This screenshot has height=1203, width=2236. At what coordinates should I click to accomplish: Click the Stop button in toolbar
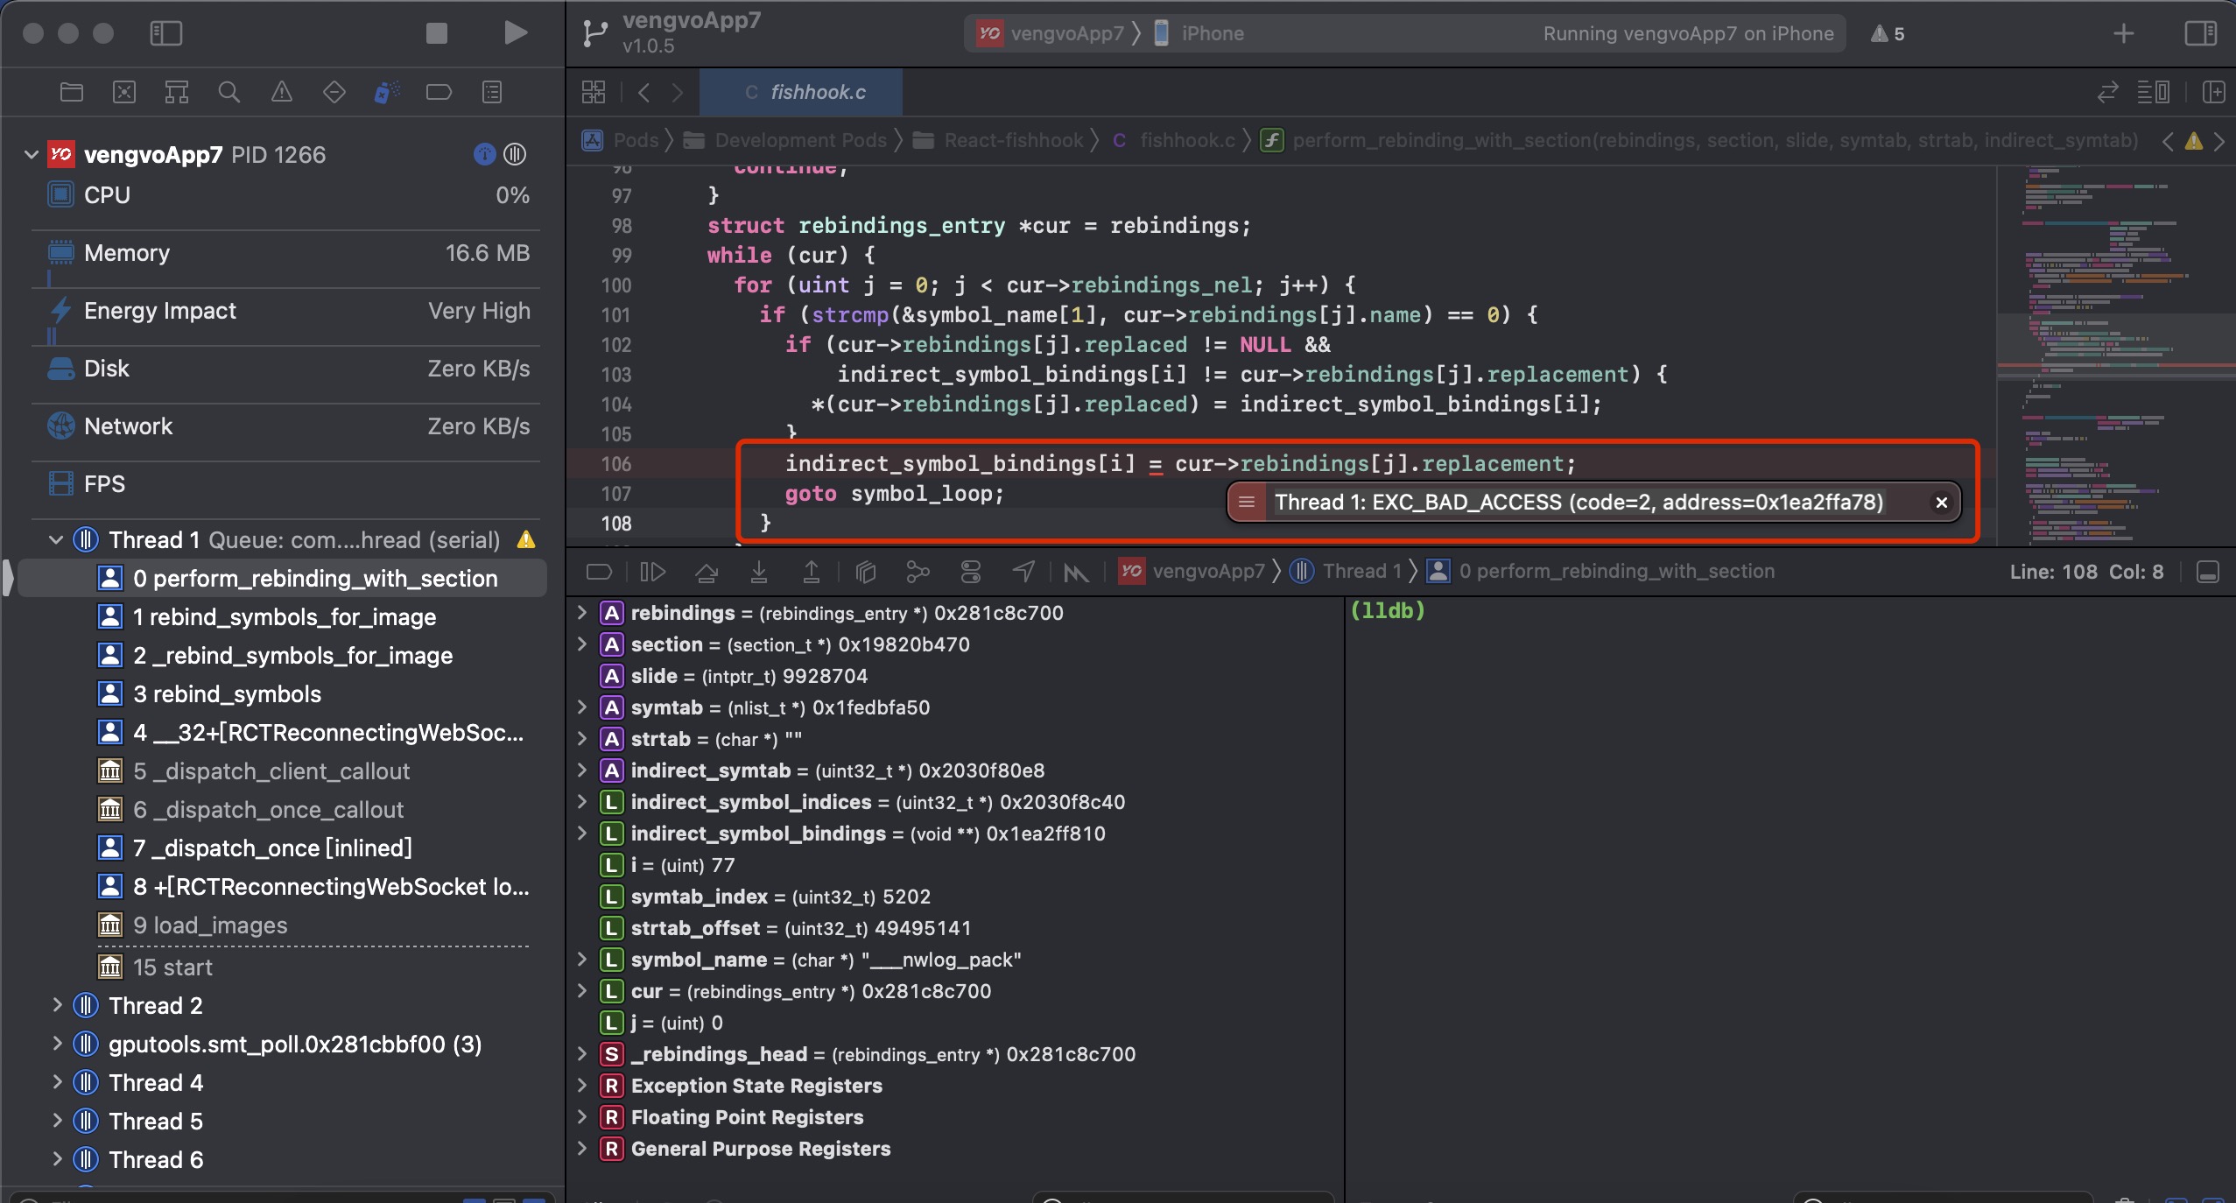click(x=436, y=33)
